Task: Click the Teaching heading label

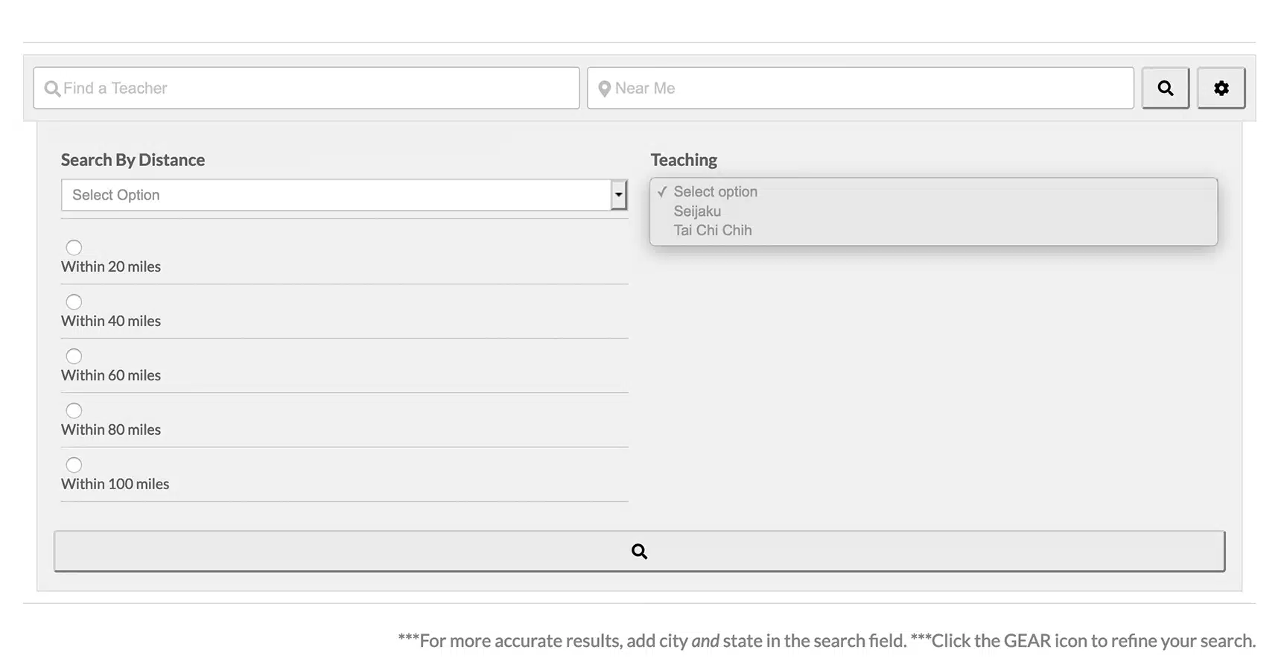Action: pos(684,160)
